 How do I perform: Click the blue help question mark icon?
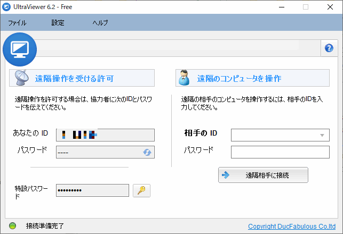click(329, 48)
